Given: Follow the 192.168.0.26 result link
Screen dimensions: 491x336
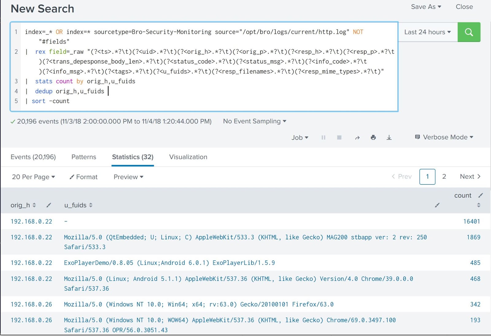Looking at the screenshot, I should pyautogui.click(x=31, y=304).
